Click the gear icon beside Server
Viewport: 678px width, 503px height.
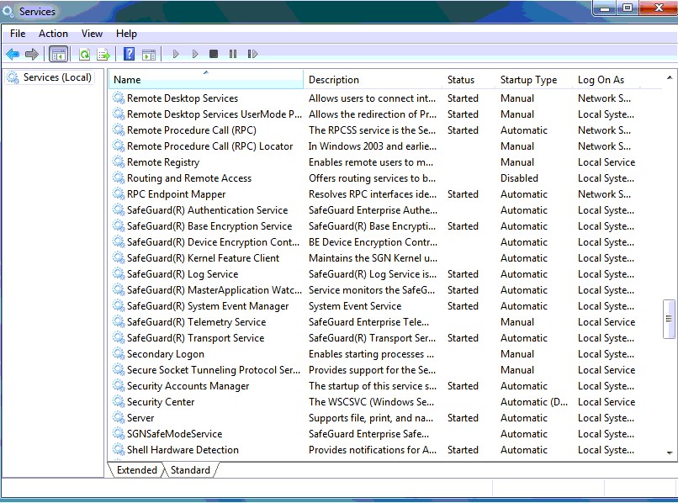pos(119,418)
